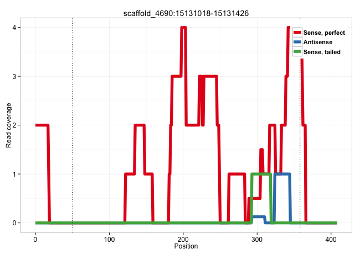
Task: Click the blue Antisense plateau at coverage 1
Action: click(282, 174)
